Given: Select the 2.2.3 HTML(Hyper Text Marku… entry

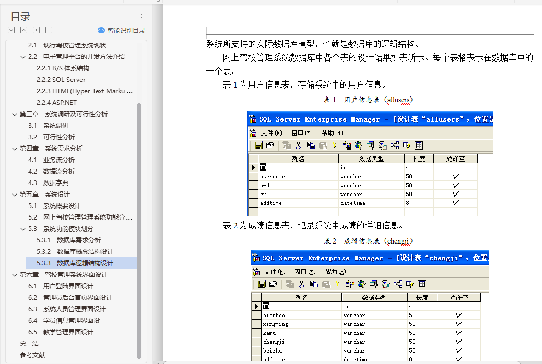Looking at the screenshot, I should click(x=85, y=91).
